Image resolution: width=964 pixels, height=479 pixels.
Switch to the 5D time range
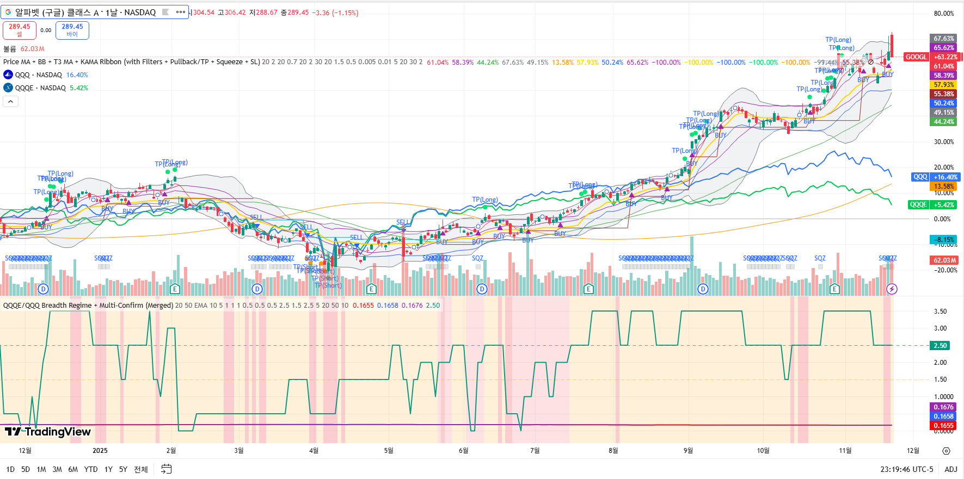pyautogui.click(x=26, y=469)
